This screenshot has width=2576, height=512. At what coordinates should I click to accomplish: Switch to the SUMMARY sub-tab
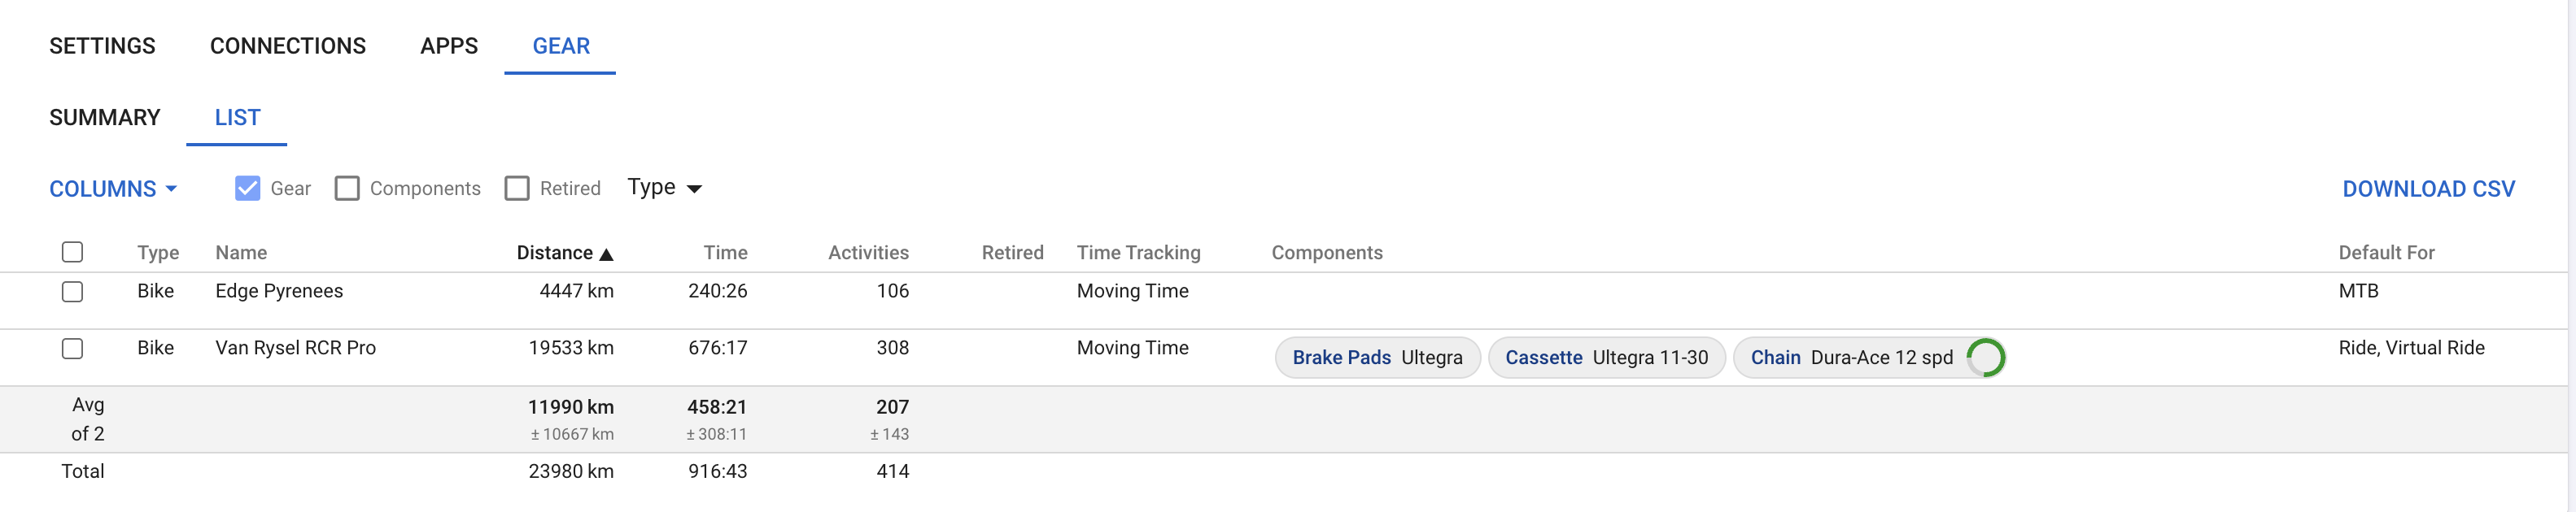(x=105, y=118)
